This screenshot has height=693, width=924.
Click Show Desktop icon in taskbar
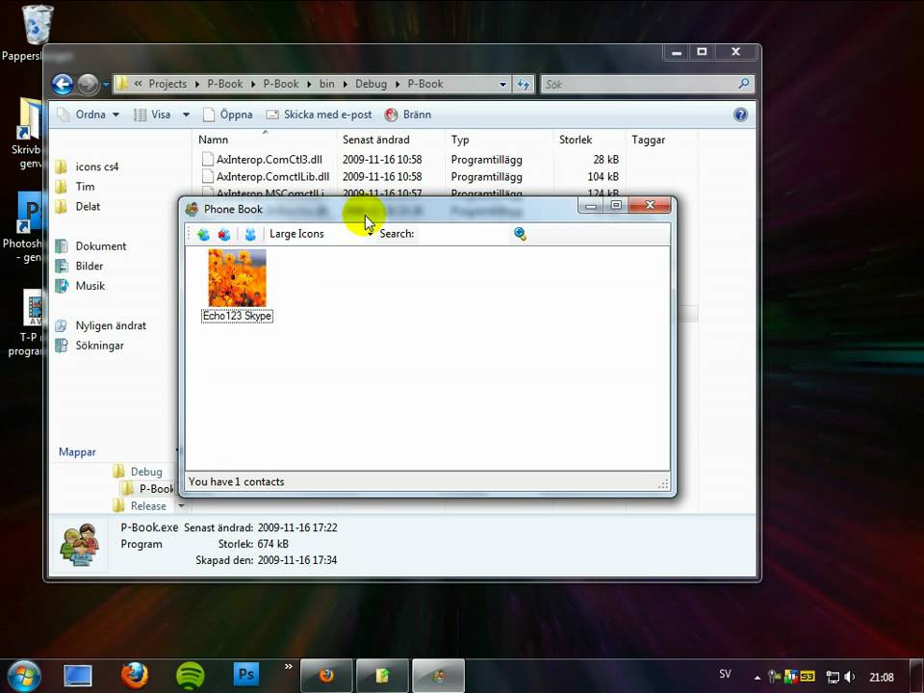pyautogui.click(x=78, y=676)
